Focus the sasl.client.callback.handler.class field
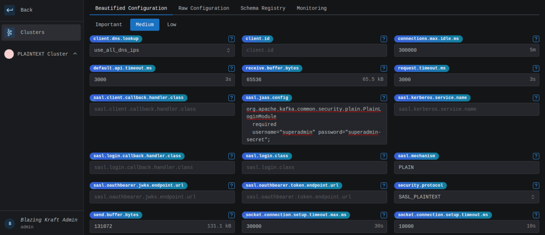 162,109
